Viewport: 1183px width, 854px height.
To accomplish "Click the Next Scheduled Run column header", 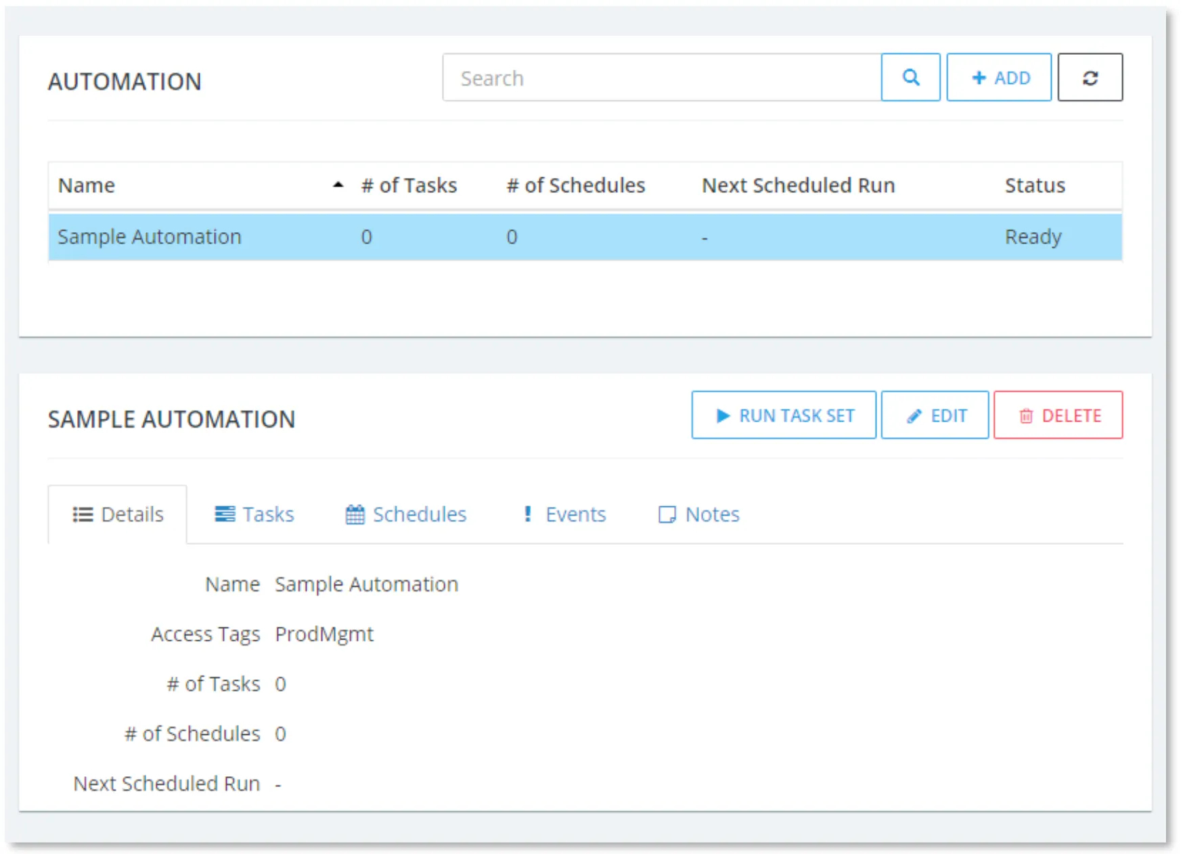I will click(798, 185).
